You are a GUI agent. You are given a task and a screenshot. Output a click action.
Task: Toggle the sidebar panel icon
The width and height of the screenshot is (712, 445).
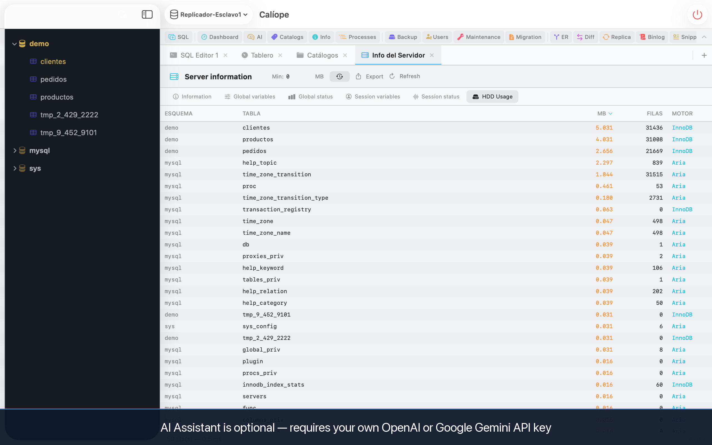coord(147,14)
